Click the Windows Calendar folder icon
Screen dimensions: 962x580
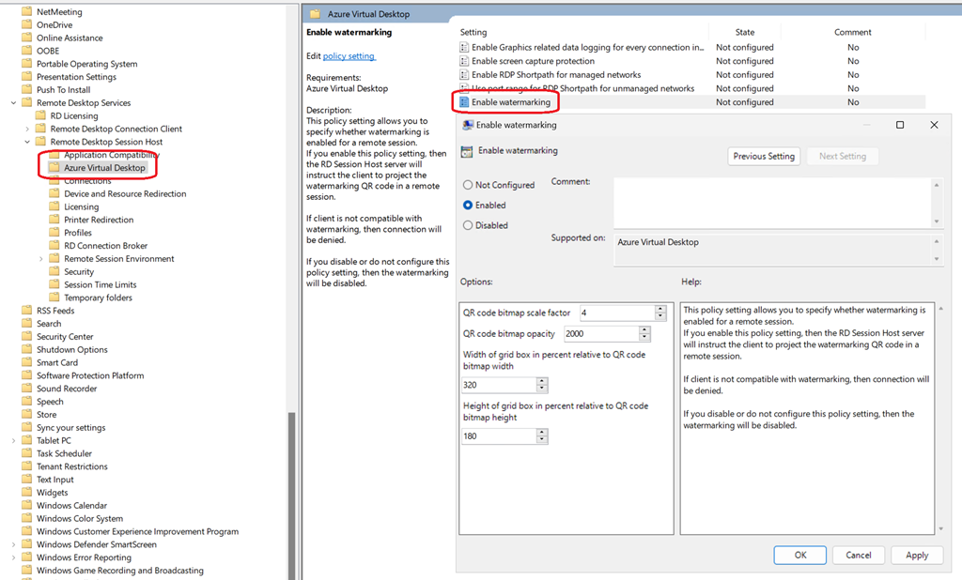pyautogui.click(x=26, y=505)
